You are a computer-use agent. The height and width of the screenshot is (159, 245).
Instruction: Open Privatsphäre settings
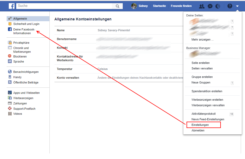click(x=21, y=43)
